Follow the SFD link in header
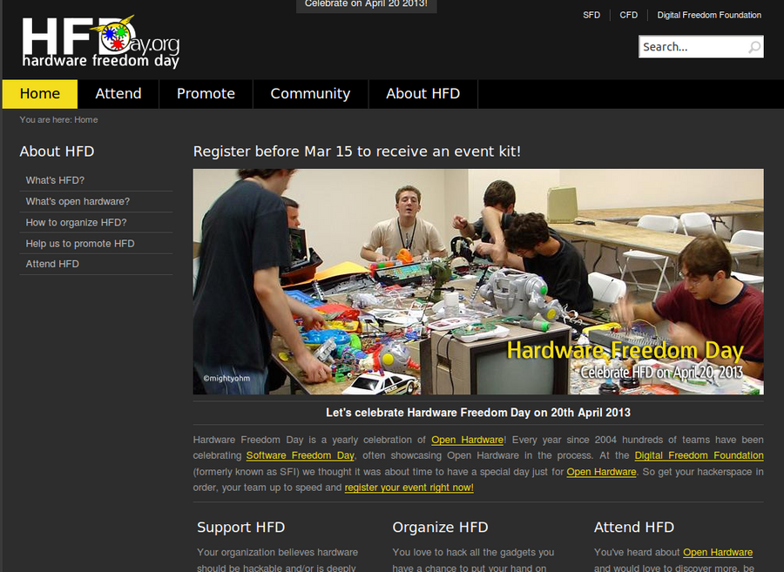 tap(591, 15)
